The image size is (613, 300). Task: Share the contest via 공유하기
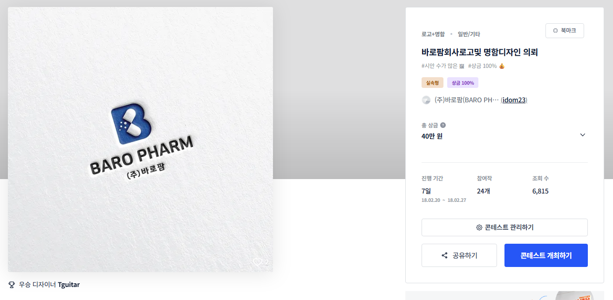459,255
